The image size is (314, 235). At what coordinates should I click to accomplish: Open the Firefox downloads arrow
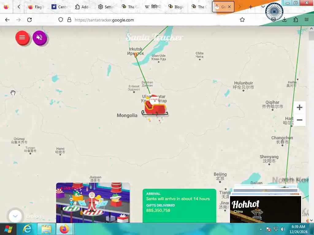(284, 20)
